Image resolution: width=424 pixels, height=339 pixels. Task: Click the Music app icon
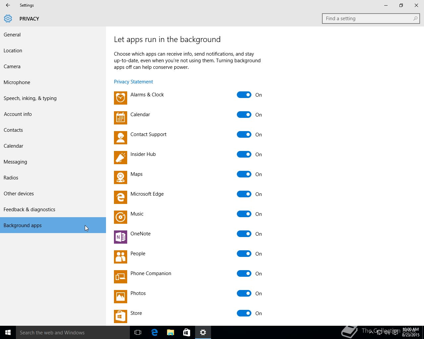[121, 217]
